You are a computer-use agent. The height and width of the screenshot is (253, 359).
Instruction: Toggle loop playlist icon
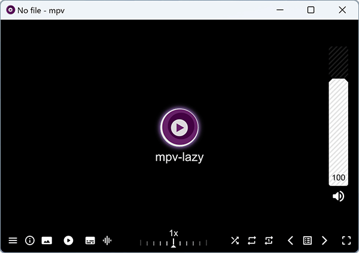252,240
